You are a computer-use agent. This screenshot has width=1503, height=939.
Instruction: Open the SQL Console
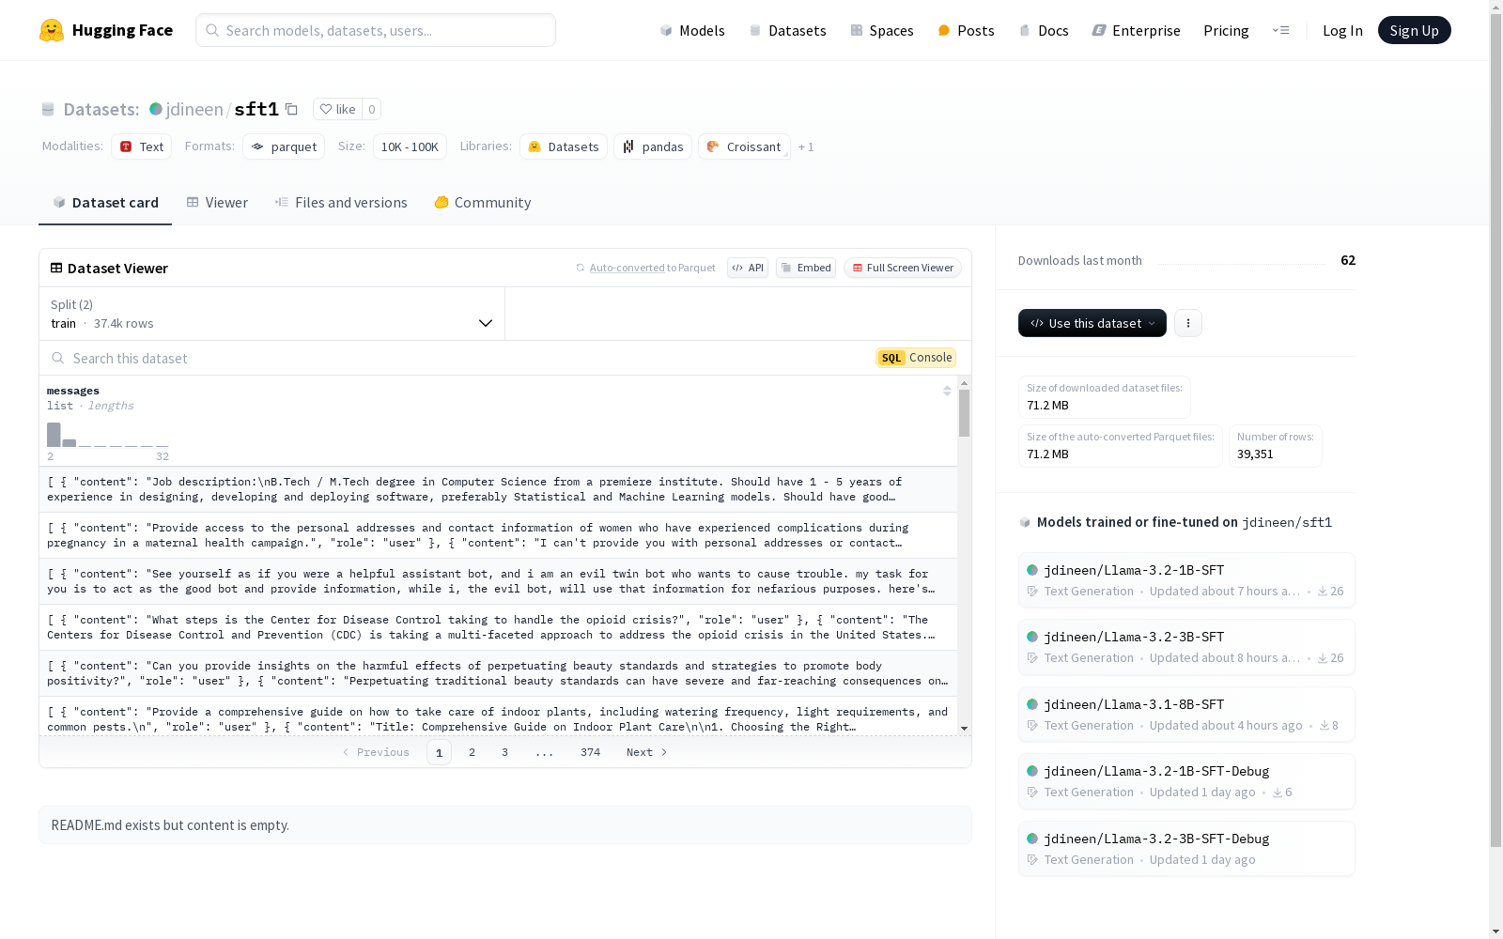coord(916,358)
